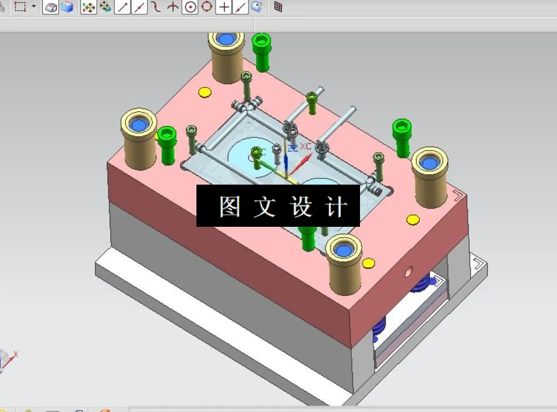Click the Point on Face snap icon
The height and width of the screenshot is (412, 557).
(256, 8)
